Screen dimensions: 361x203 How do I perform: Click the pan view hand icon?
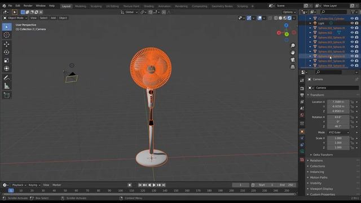(293, 52)
